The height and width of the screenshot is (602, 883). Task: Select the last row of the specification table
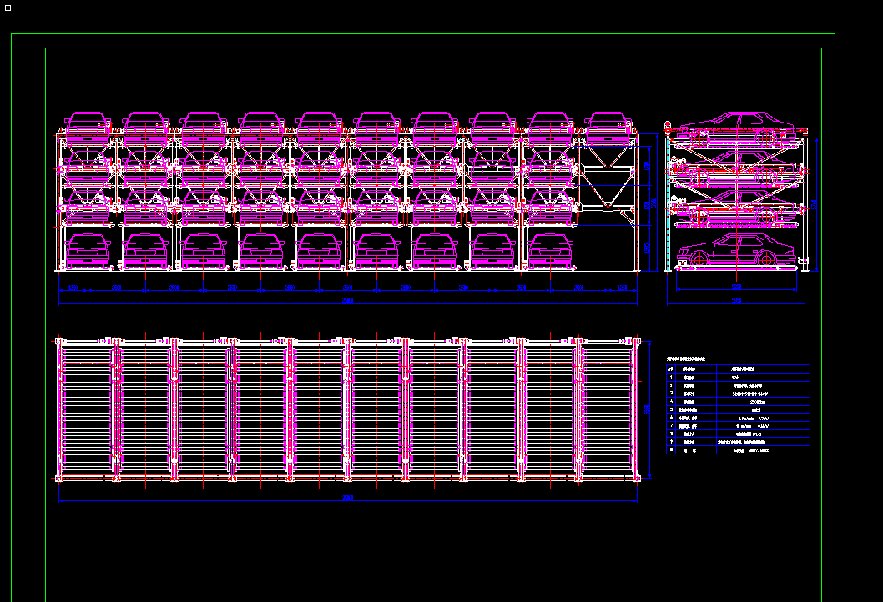738,449
